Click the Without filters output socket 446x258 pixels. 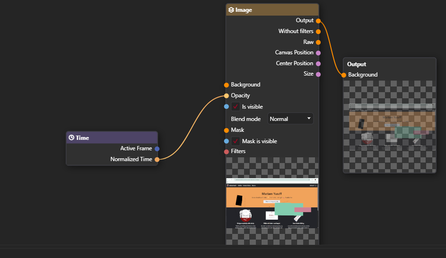click(x=318, y=32)
